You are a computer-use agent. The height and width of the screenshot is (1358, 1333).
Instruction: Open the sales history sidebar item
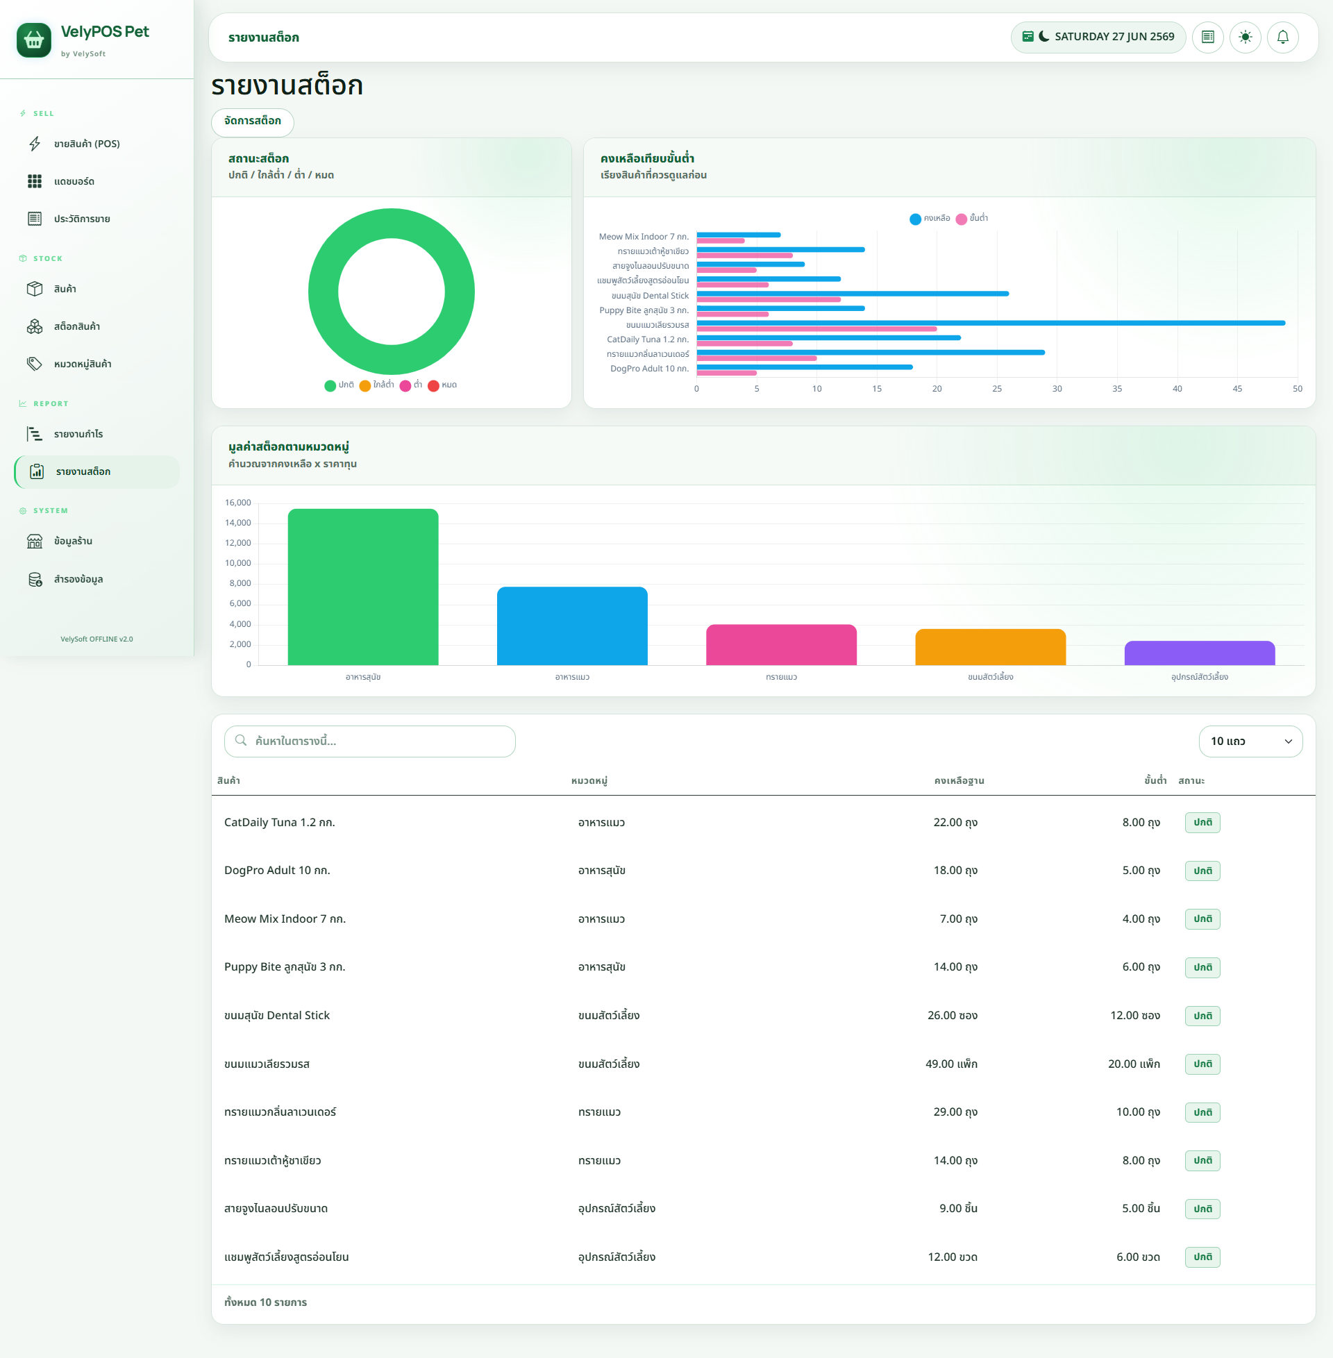[97, 219]
